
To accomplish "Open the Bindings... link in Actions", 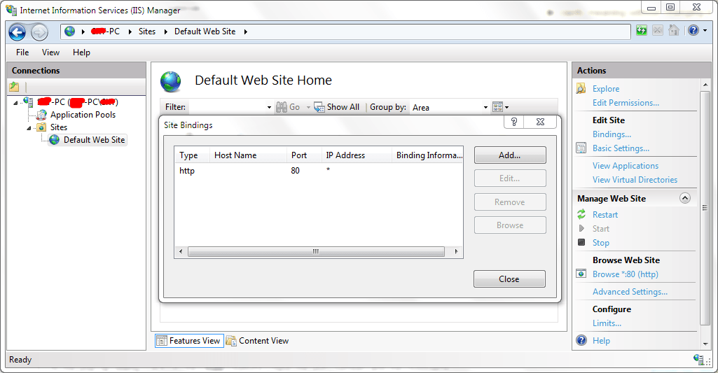I will coord(612,134).
